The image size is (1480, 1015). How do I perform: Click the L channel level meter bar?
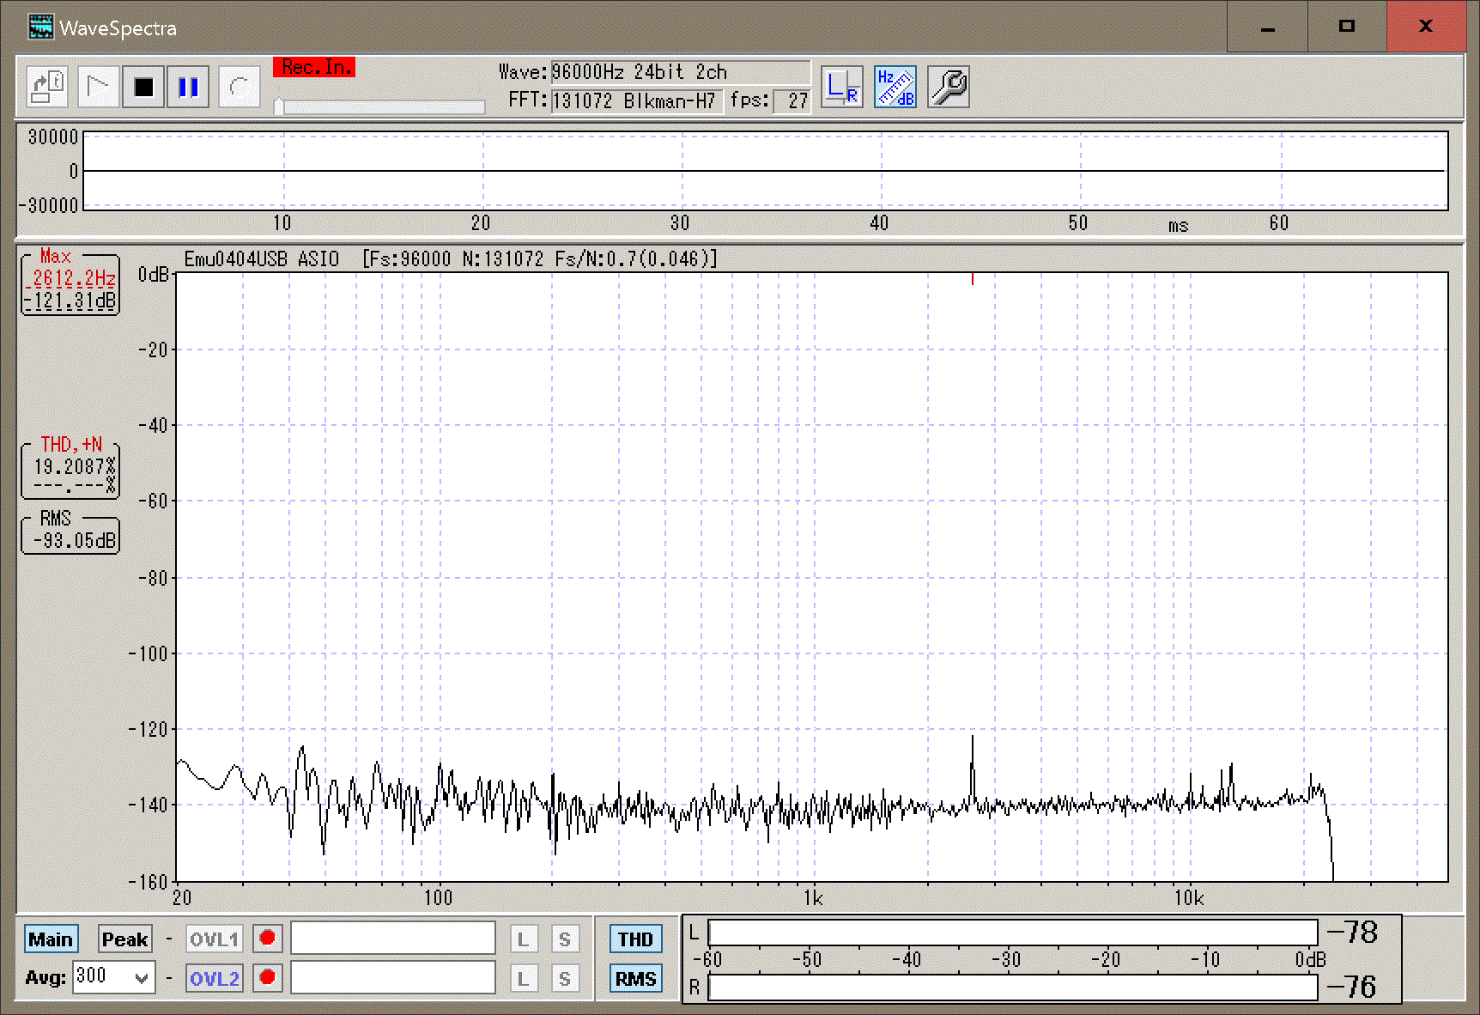click(x=1013, y=933)
